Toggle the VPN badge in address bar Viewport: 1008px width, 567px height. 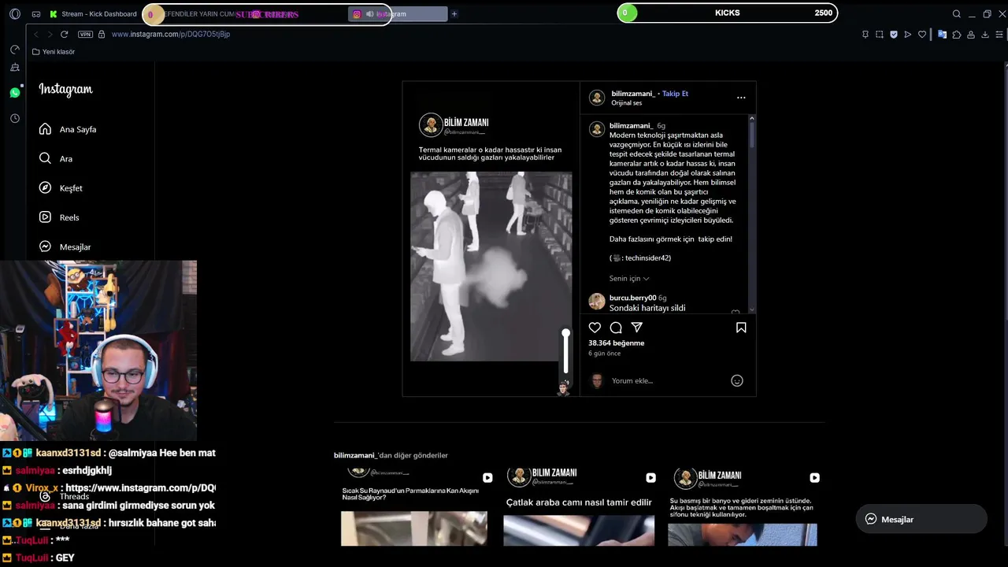[85, 35]
